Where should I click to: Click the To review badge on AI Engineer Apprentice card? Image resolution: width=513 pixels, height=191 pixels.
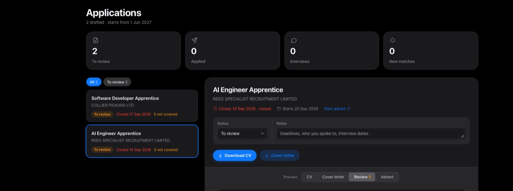click(102, 150)
